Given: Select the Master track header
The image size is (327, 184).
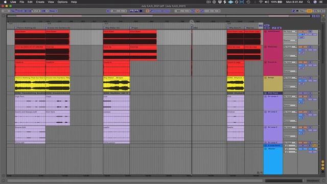Looking at the screenshot, I should [273, 160].
